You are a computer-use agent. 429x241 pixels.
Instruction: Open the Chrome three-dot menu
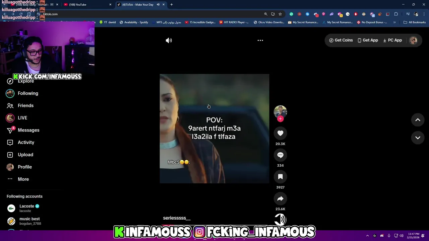coord(424,14)
